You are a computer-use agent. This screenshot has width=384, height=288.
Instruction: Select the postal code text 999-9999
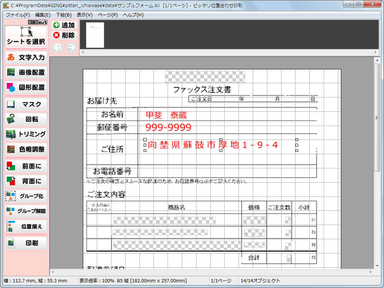tap(168, 127)
